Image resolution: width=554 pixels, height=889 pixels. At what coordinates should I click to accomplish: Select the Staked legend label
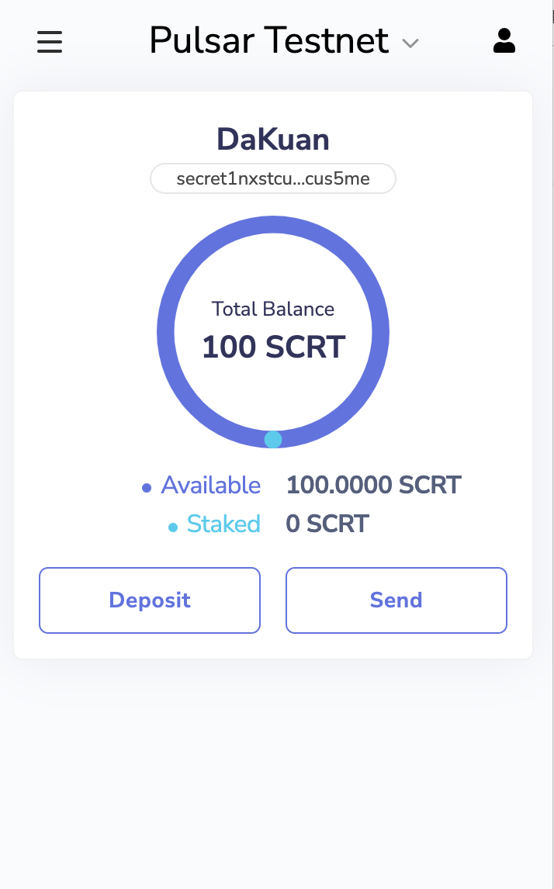pyautogui.click(x=223, y=524)
